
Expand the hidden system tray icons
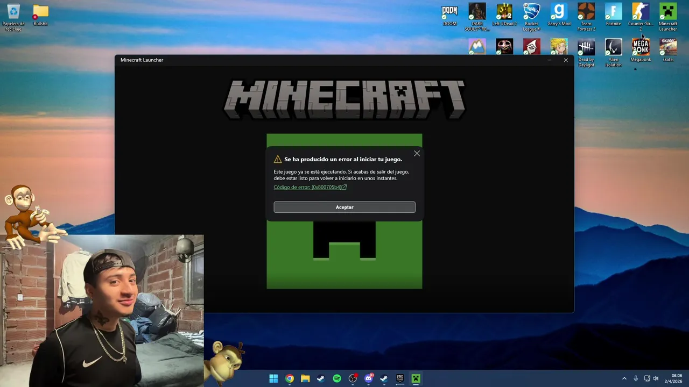pos(624,378)
